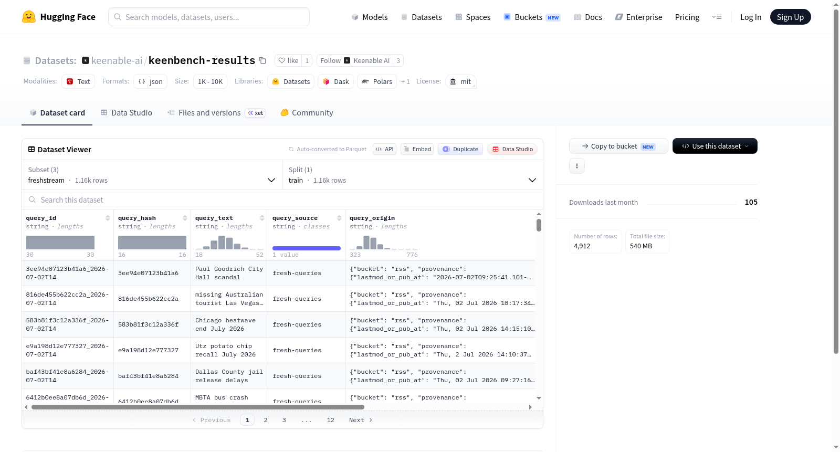Image resolution: width=840 pixels, height=452 pixels.
Task: Open the keenbench-results dataset link
Action: [x=202, y=61]
